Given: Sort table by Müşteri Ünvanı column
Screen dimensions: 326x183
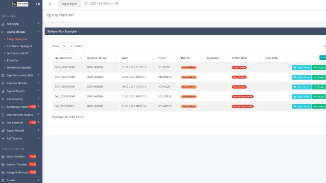Looking at the screenshot, I should (x=102, y=58).
